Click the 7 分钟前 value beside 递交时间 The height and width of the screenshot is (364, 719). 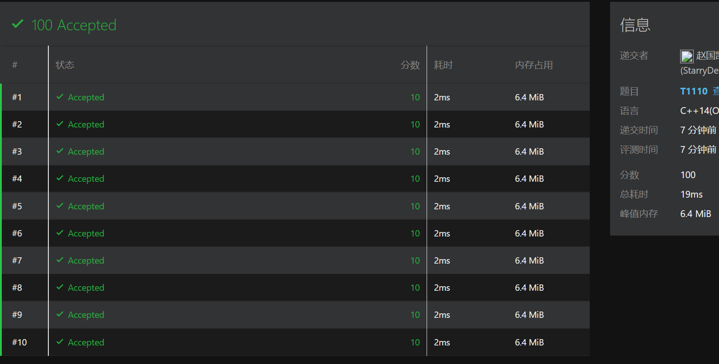698,130
